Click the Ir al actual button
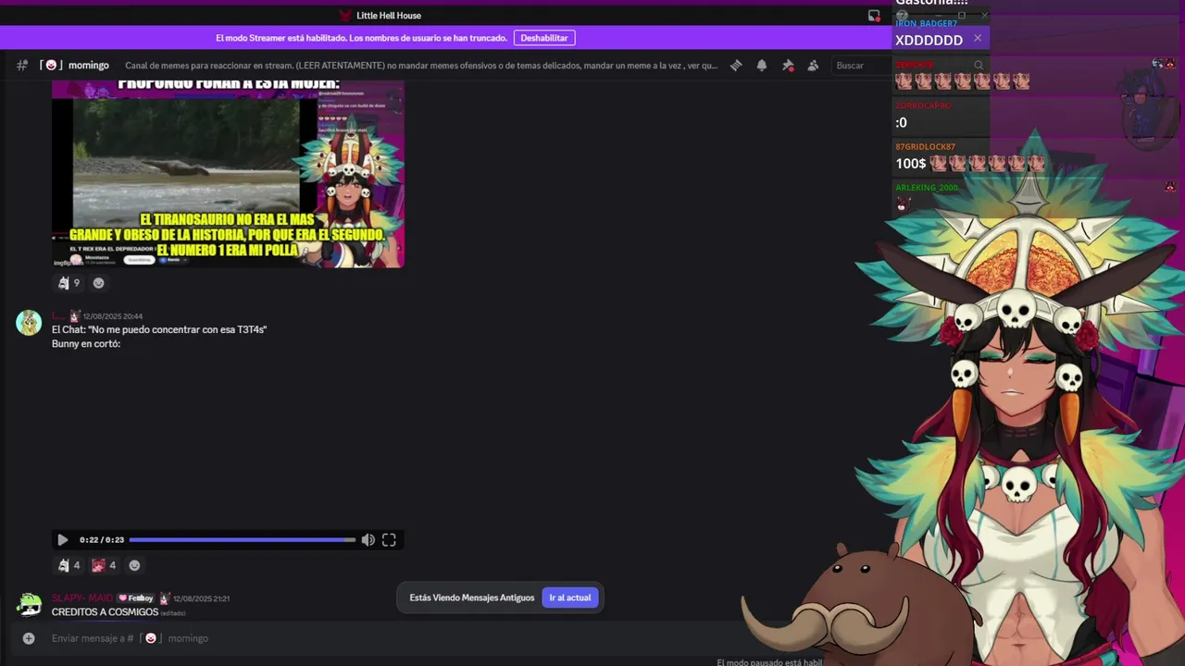Image resolution: width=1185 pixels, height=666 pixels. (x=570, y=598)
